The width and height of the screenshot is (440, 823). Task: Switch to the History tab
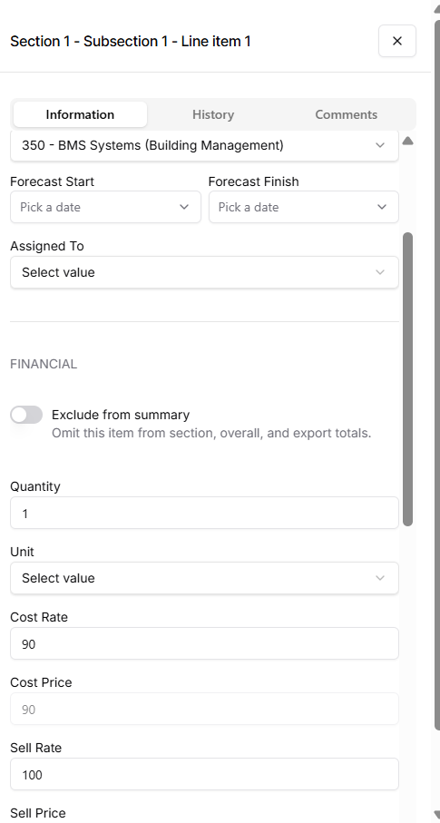pyautogui.click(x=213, y=114)
